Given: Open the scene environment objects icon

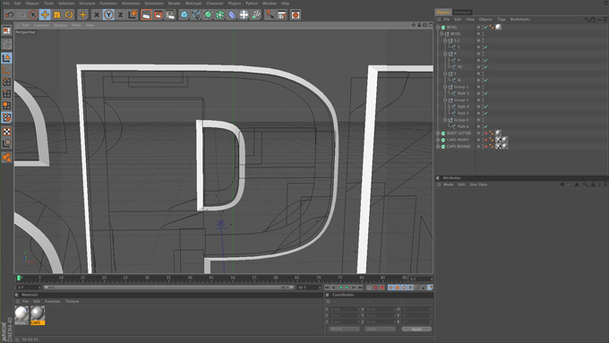Looking at the screenshot, I should 244,14.
